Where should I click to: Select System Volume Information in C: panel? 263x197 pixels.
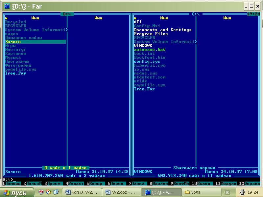pos(165,42)
